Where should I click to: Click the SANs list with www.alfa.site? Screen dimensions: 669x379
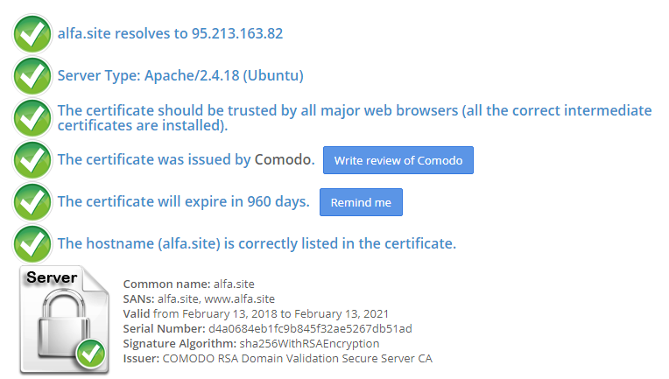click(x=199, y=298)
